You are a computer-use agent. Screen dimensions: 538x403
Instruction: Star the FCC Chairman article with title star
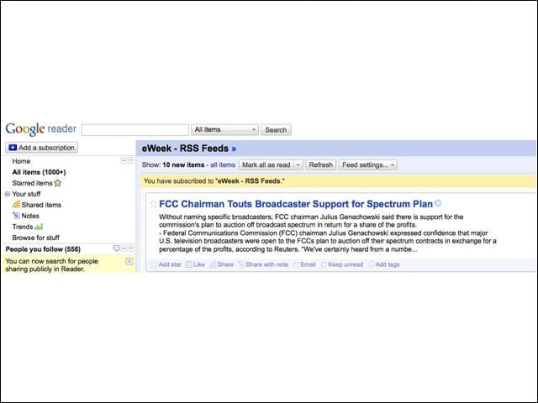[x=153, y=204]
